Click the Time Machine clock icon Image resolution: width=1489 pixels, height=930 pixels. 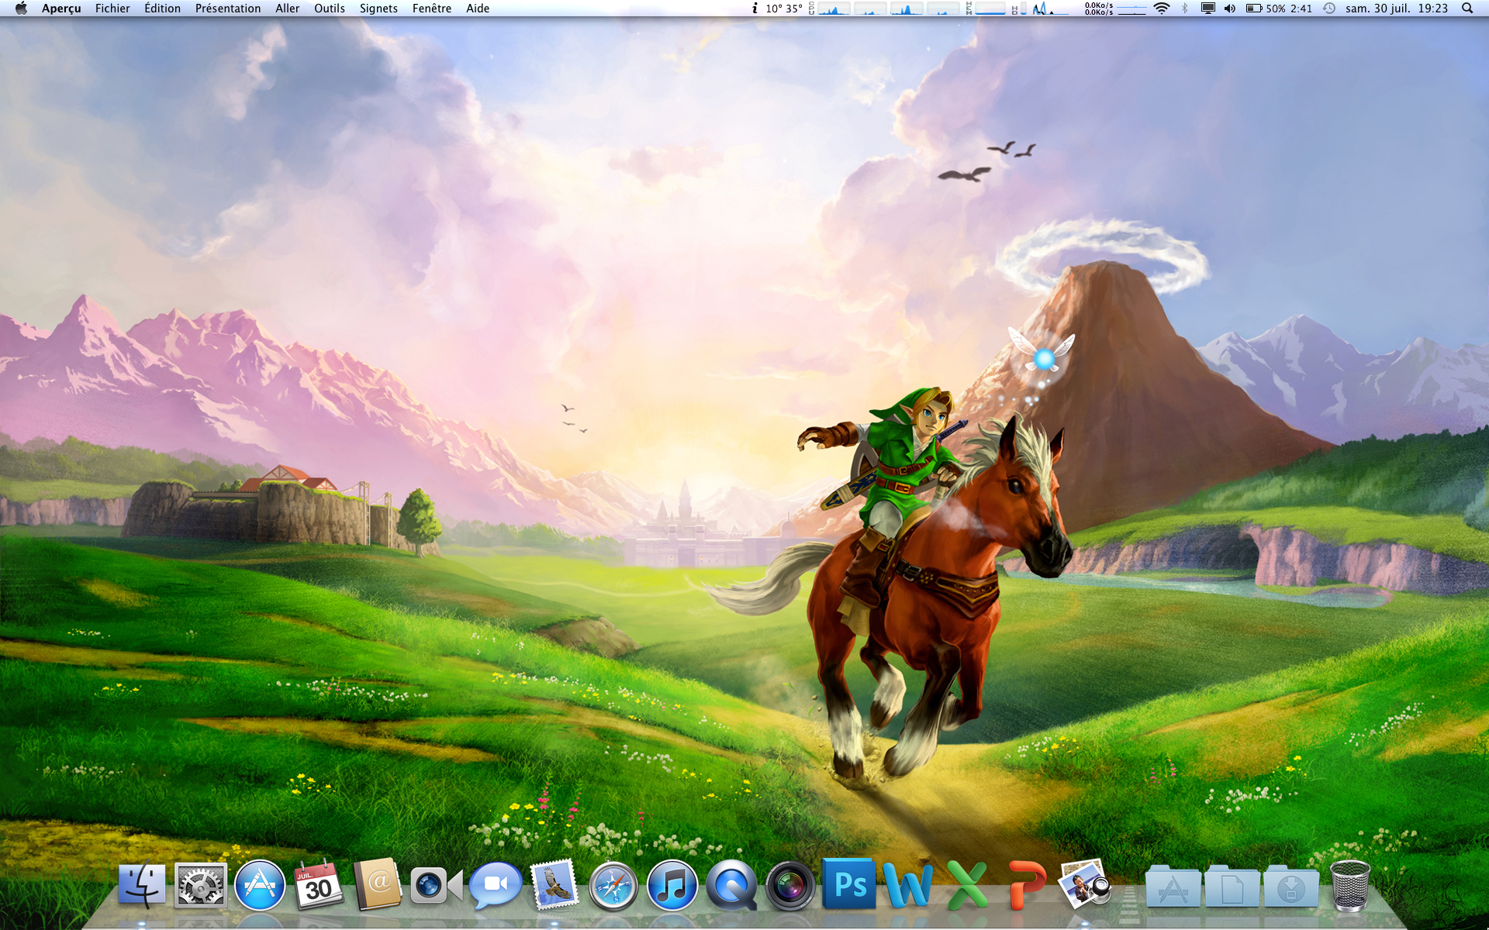coord(1329,9)
